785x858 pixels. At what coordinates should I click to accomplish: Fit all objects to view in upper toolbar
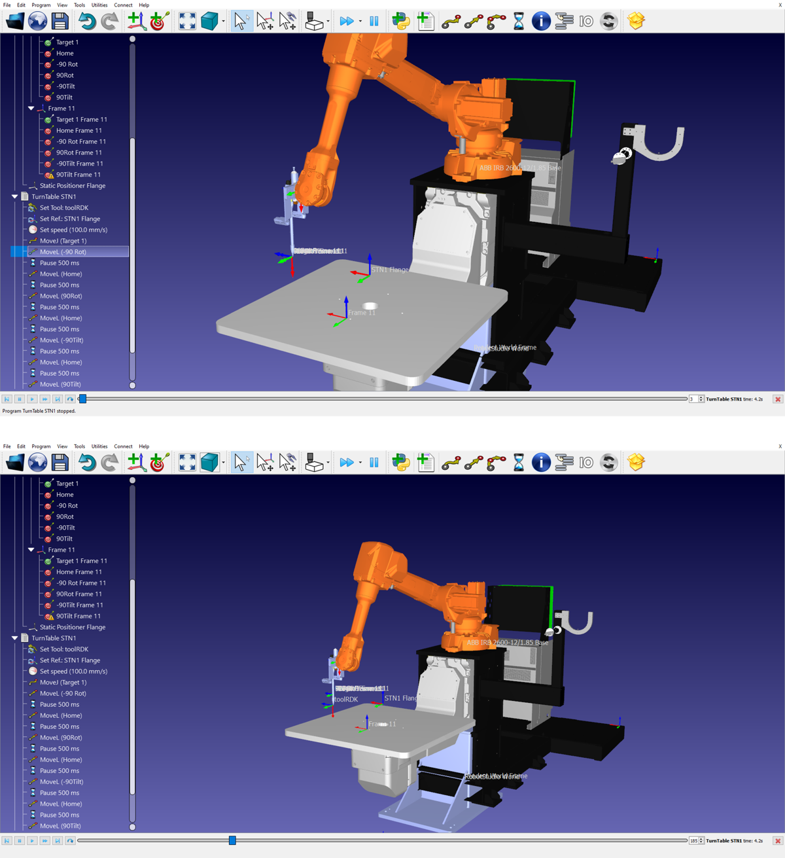[x=187, y=21]
